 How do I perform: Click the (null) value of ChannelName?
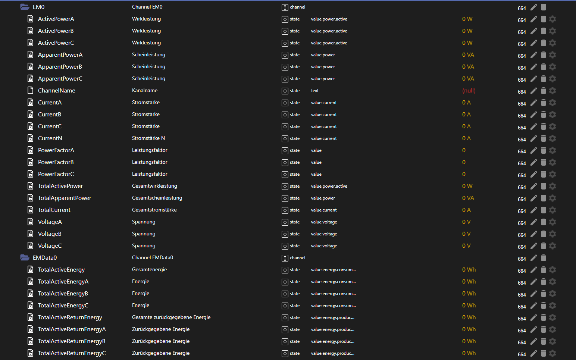coord(469,90)
